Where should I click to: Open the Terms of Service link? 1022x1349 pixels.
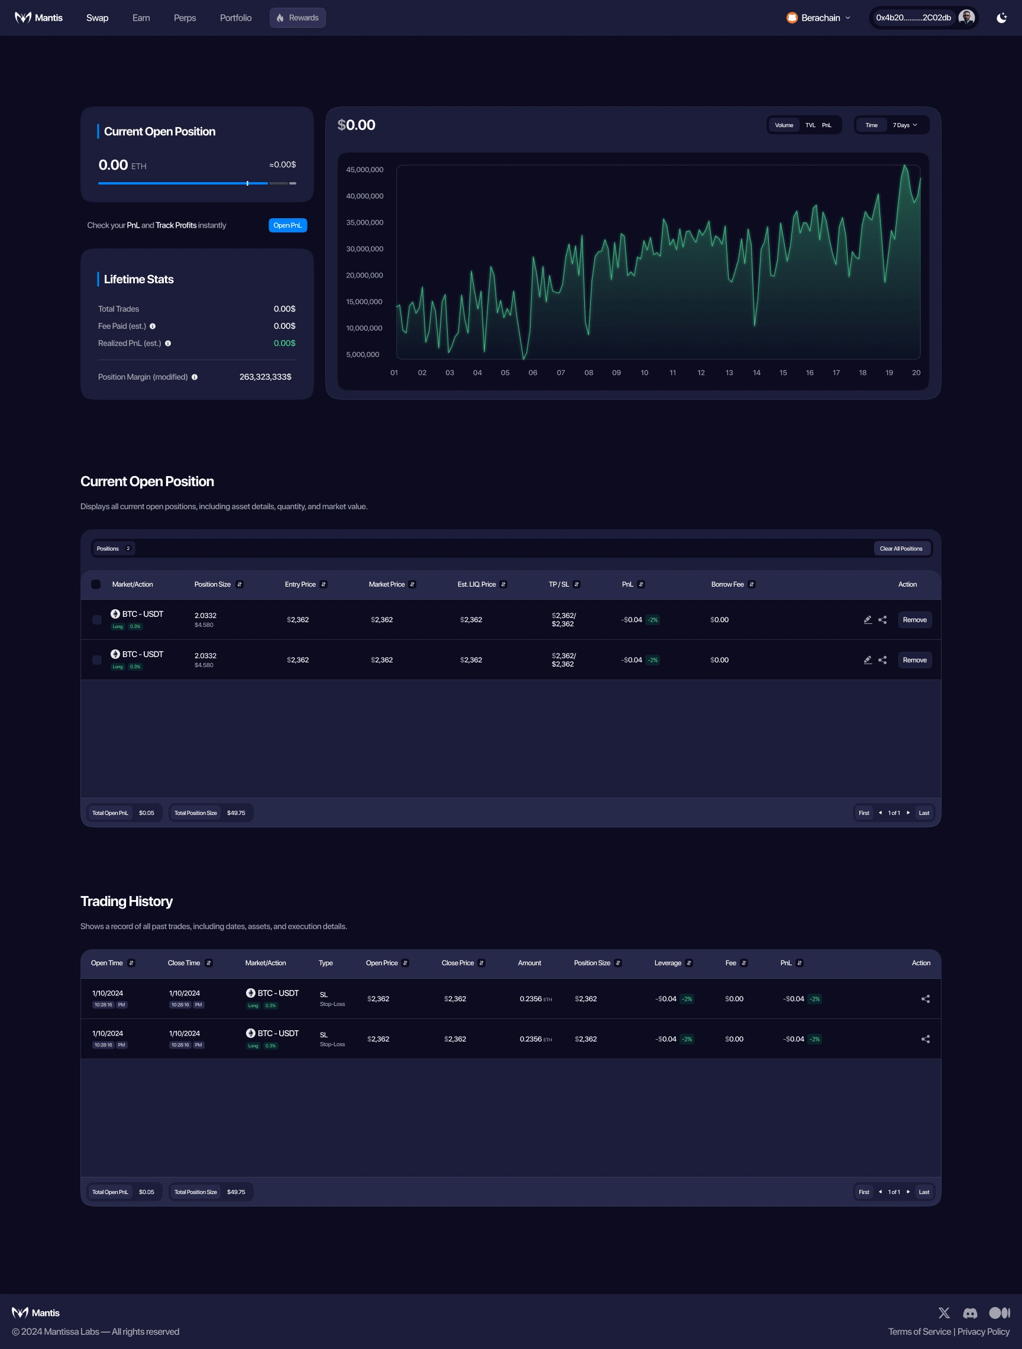coord(919,1332)
